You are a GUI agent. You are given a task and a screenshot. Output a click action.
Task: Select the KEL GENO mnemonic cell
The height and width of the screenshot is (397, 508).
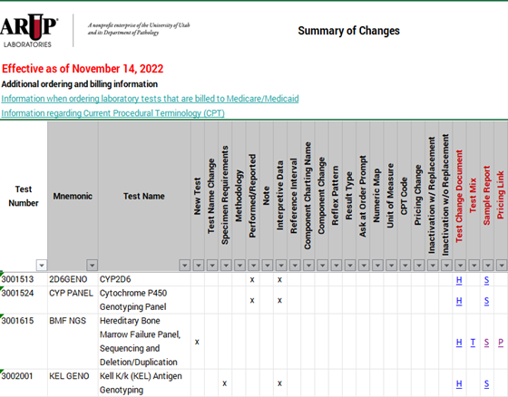coord(73,382)
